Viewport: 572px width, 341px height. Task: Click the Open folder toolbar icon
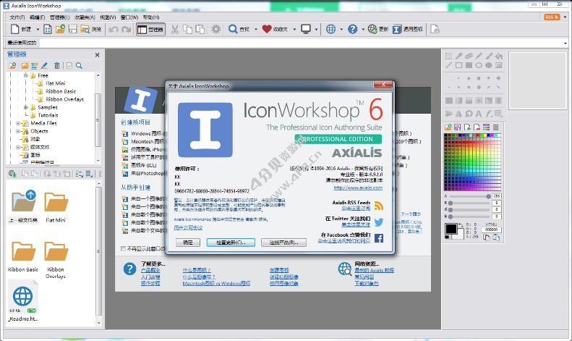tap(60, 29)
